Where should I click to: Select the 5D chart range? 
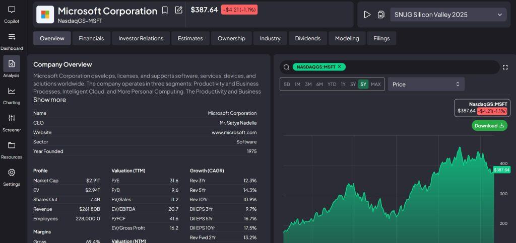[x=287, y=85]
